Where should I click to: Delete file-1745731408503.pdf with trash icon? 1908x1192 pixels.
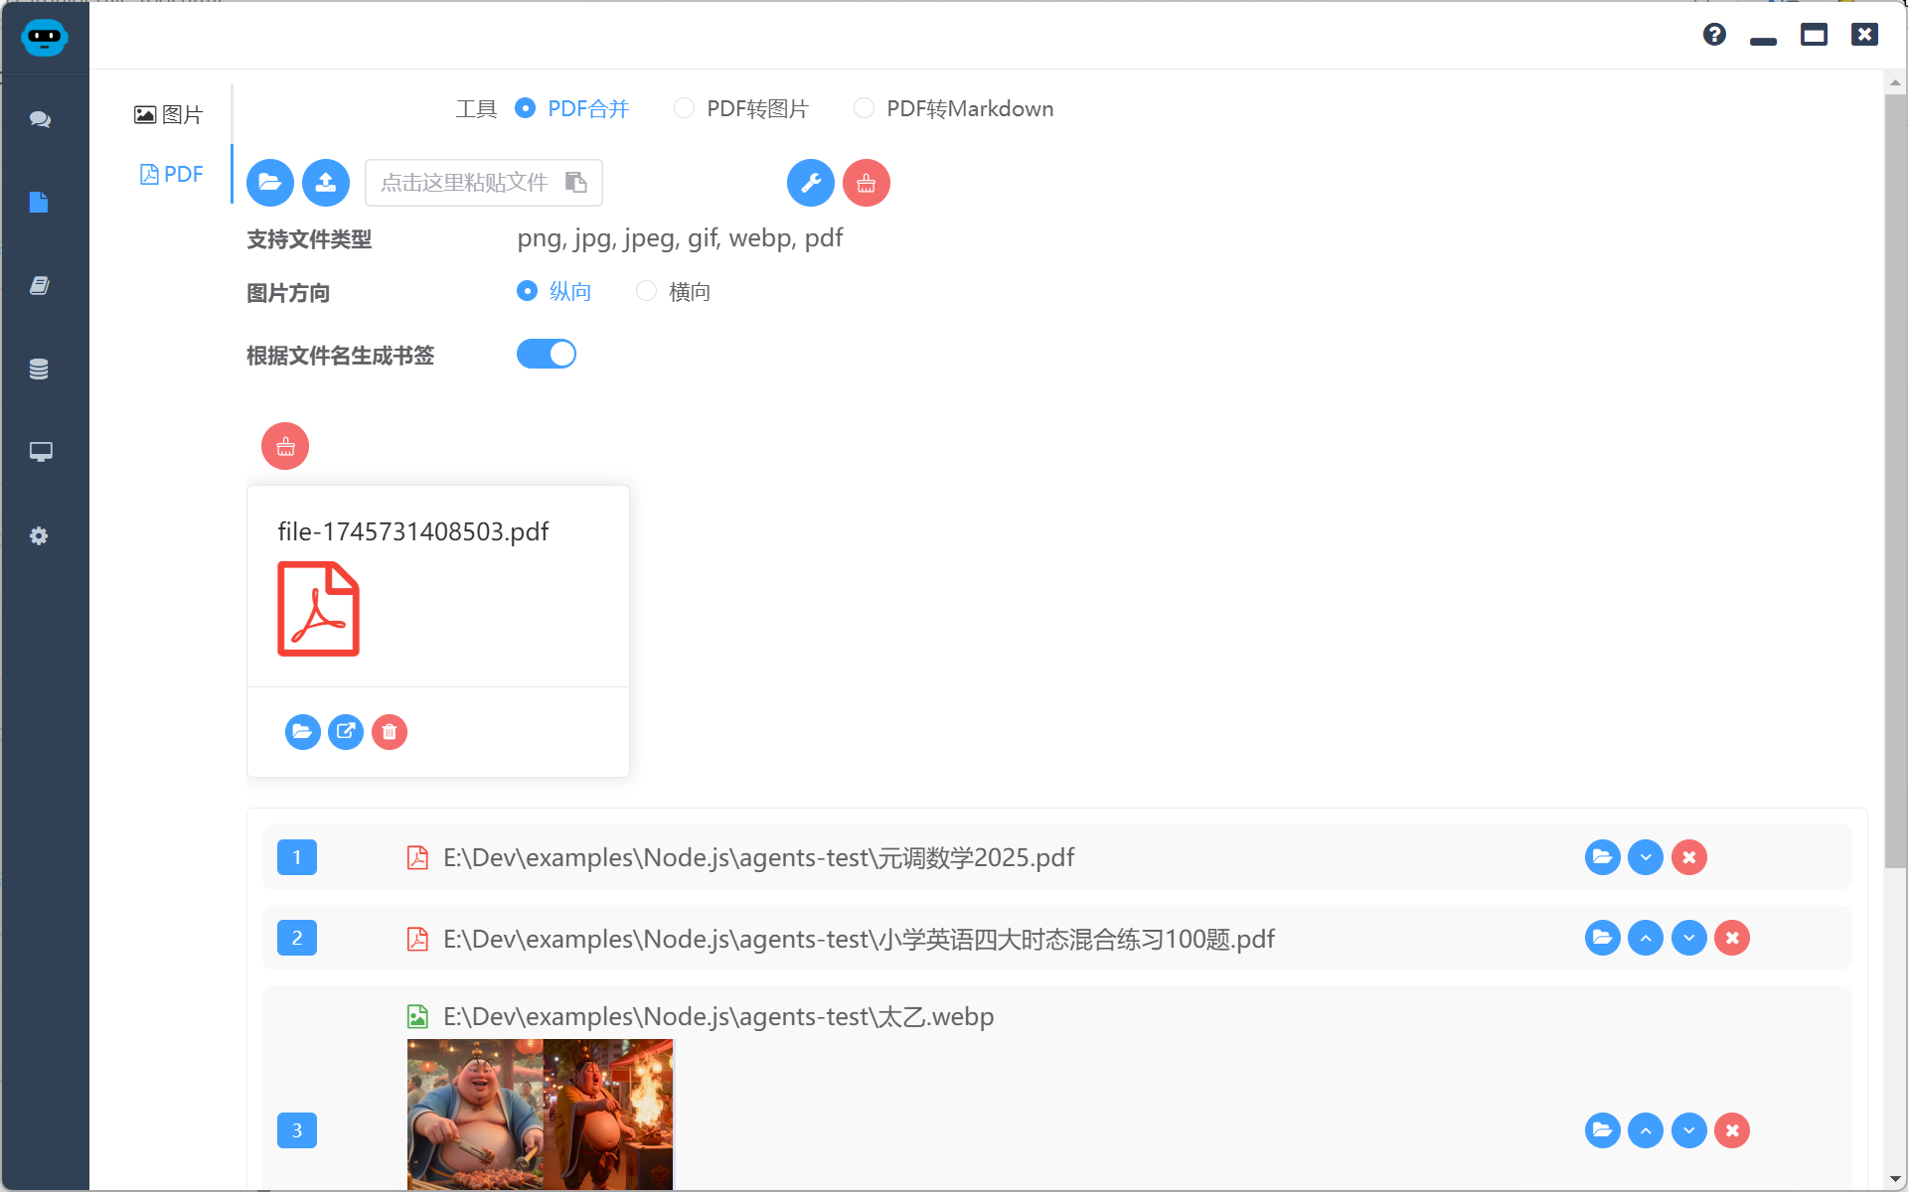click(x=390, y=732)
